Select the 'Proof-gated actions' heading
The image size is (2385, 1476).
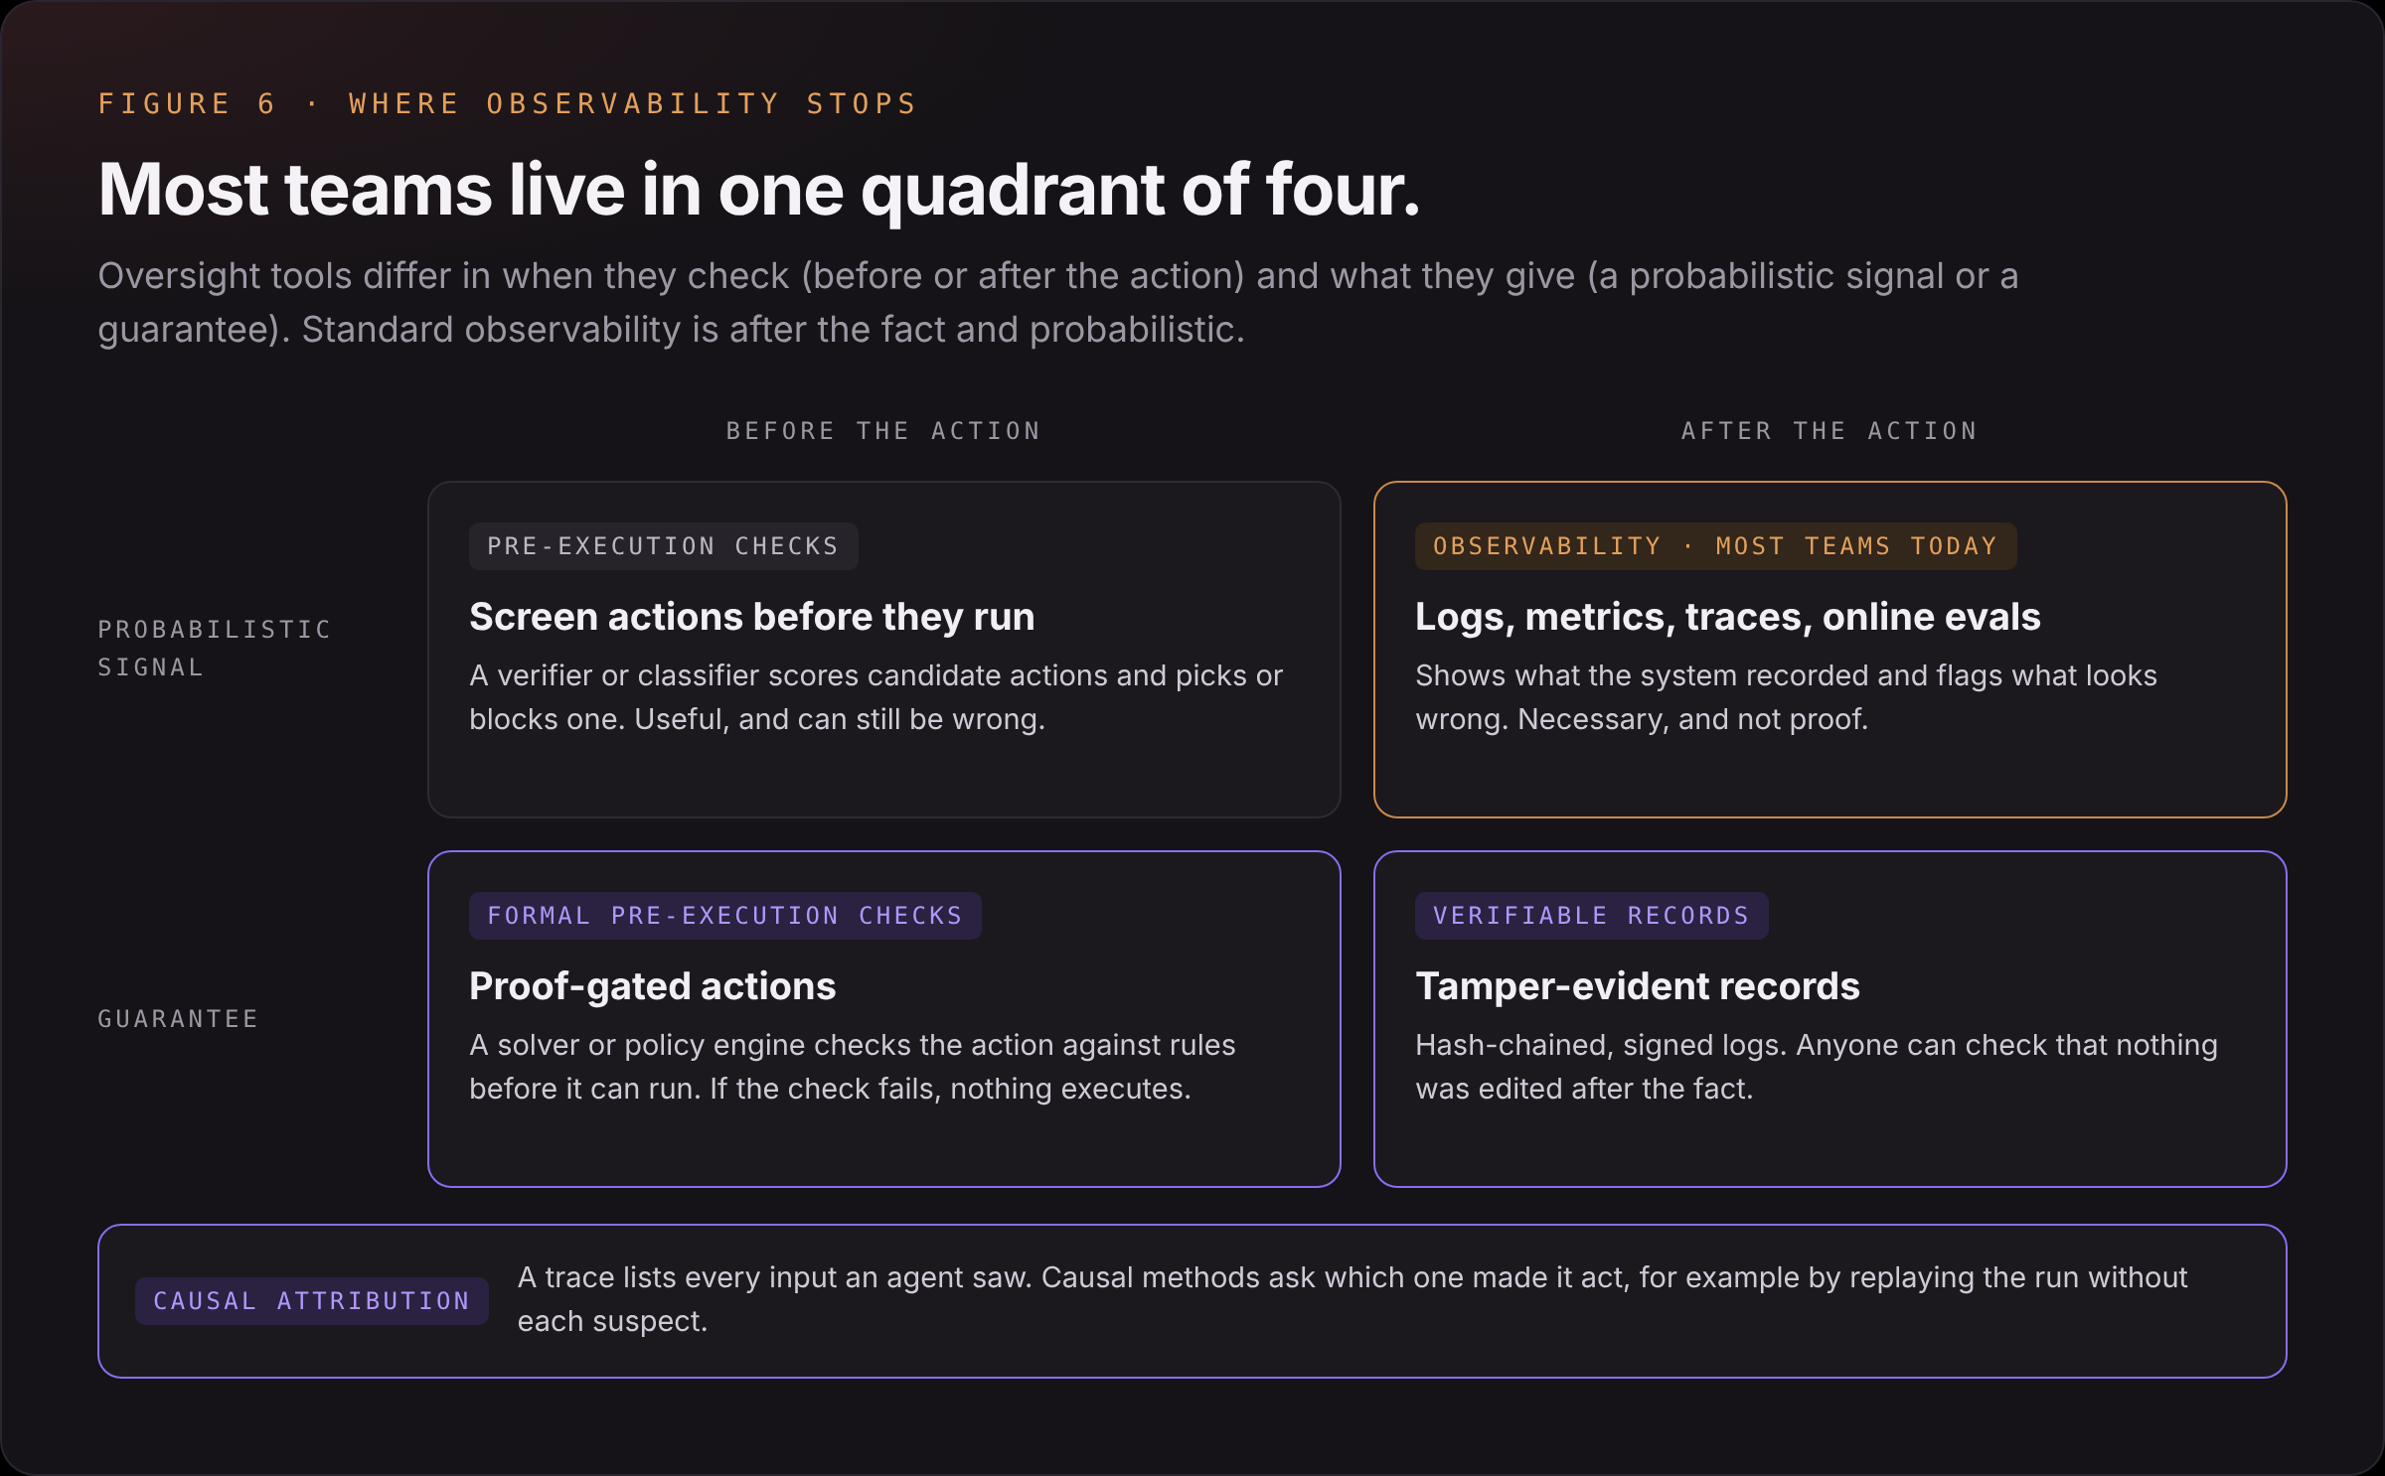click(x=652, y=986)
